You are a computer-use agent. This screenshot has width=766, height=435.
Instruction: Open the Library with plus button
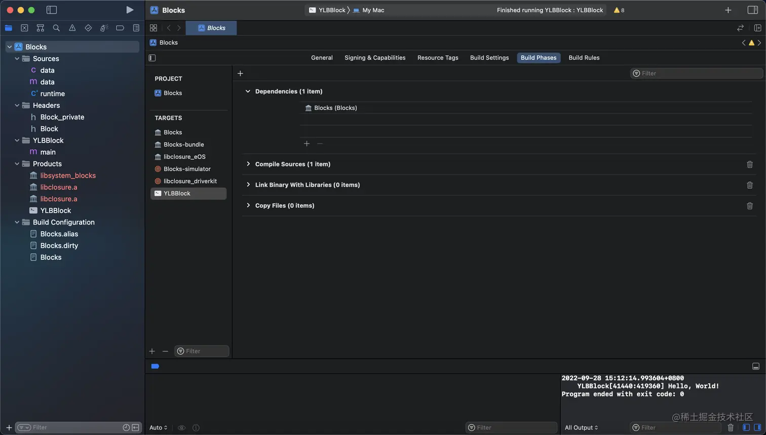tap(728, 10)
